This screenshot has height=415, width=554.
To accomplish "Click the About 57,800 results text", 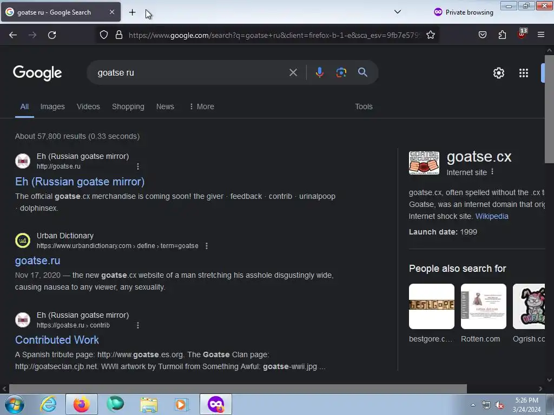I will point(77,136).
